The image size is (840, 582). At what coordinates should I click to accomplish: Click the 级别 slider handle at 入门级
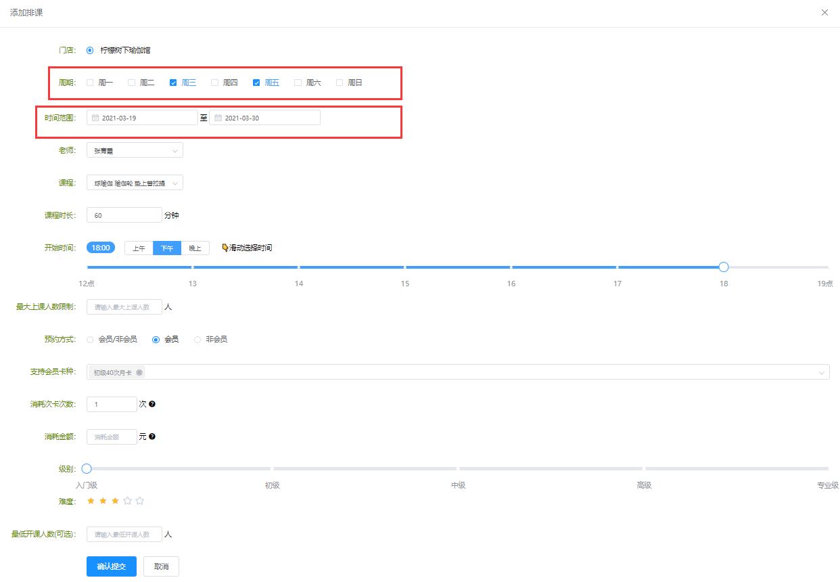[87, 468]
